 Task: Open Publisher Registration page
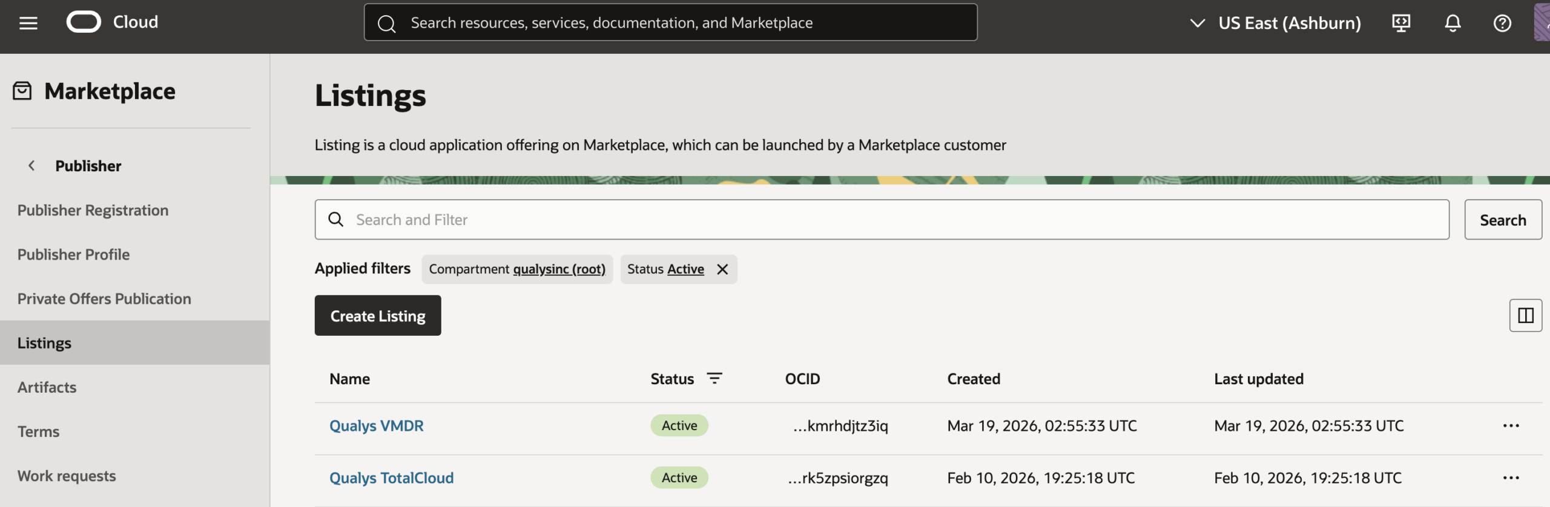(x=93, y=210)
